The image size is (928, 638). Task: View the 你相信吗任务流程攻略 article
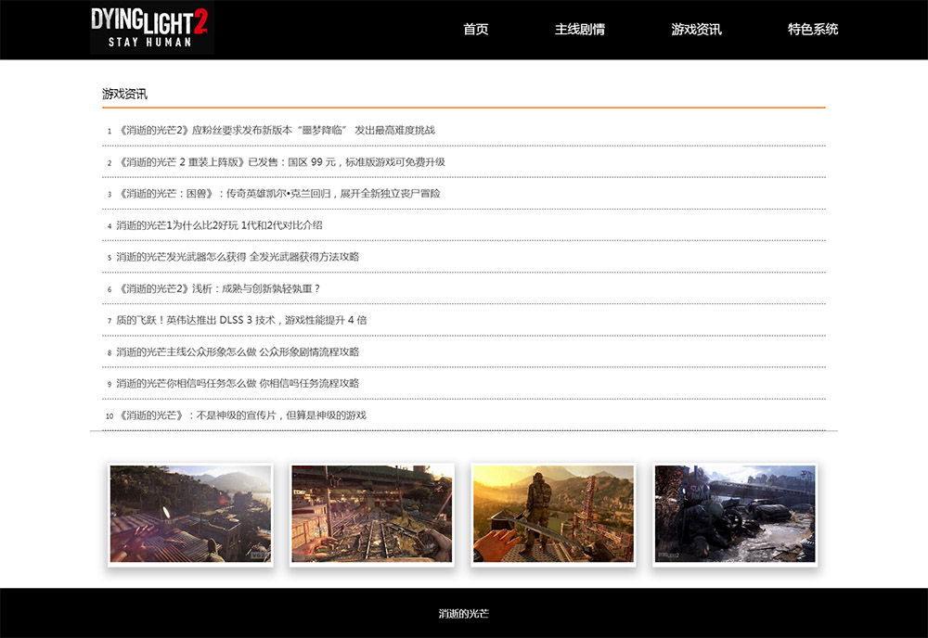pyautogui.click(x=238, y=383)
